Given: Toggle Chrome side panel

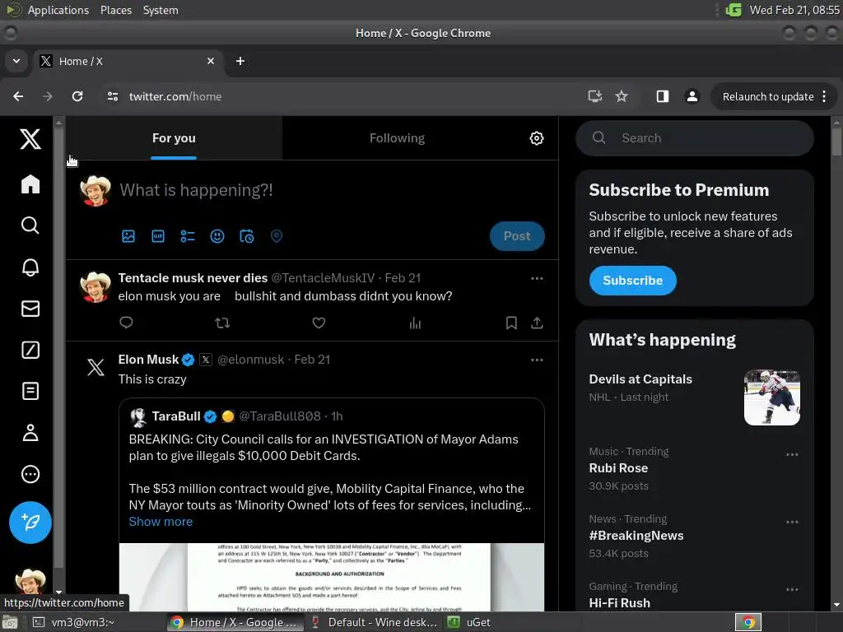Looking at the screenshot, I should (663, 96).
